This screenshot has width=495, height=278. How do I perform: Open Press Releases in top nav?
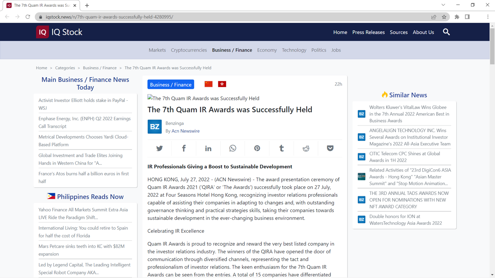(368, 32)
